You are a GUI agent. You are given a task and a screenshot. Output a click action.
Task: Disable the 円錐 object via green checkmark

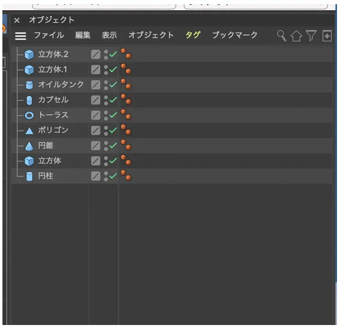(x=113, y=145)
